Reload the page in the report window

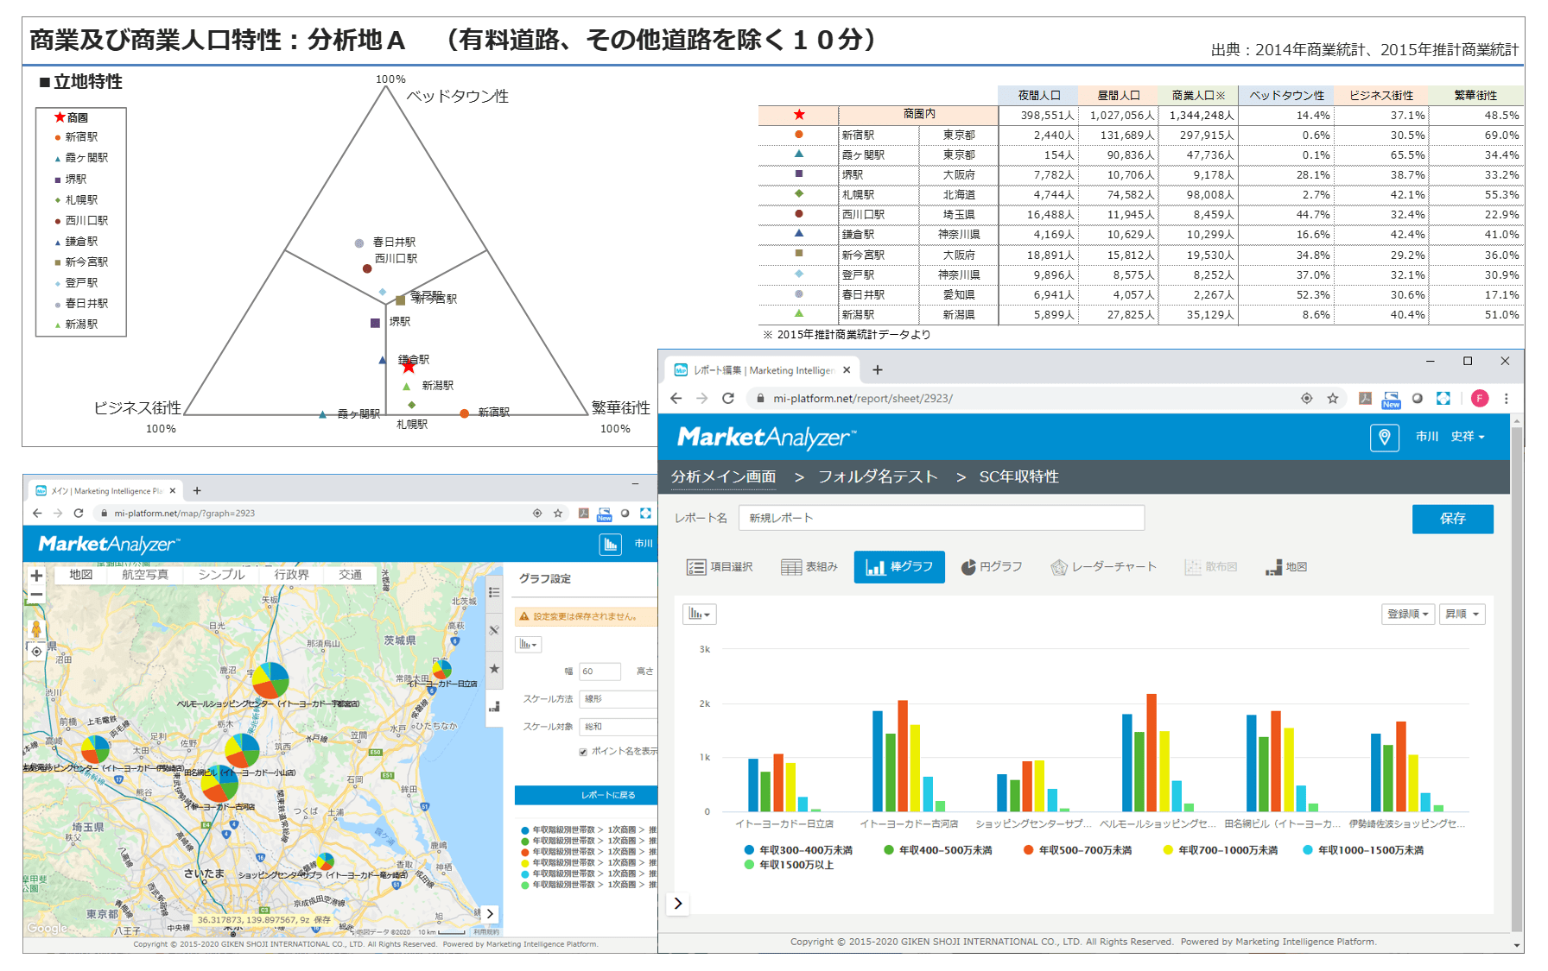[728, 399]
